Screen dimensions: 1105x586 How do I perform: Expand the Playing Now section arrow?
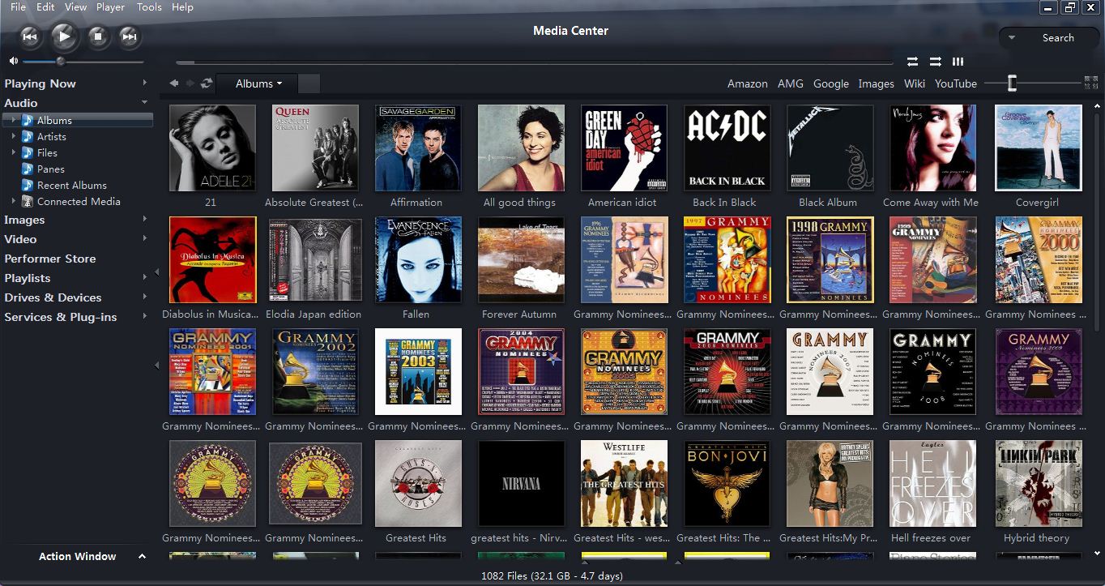point(145,83)
